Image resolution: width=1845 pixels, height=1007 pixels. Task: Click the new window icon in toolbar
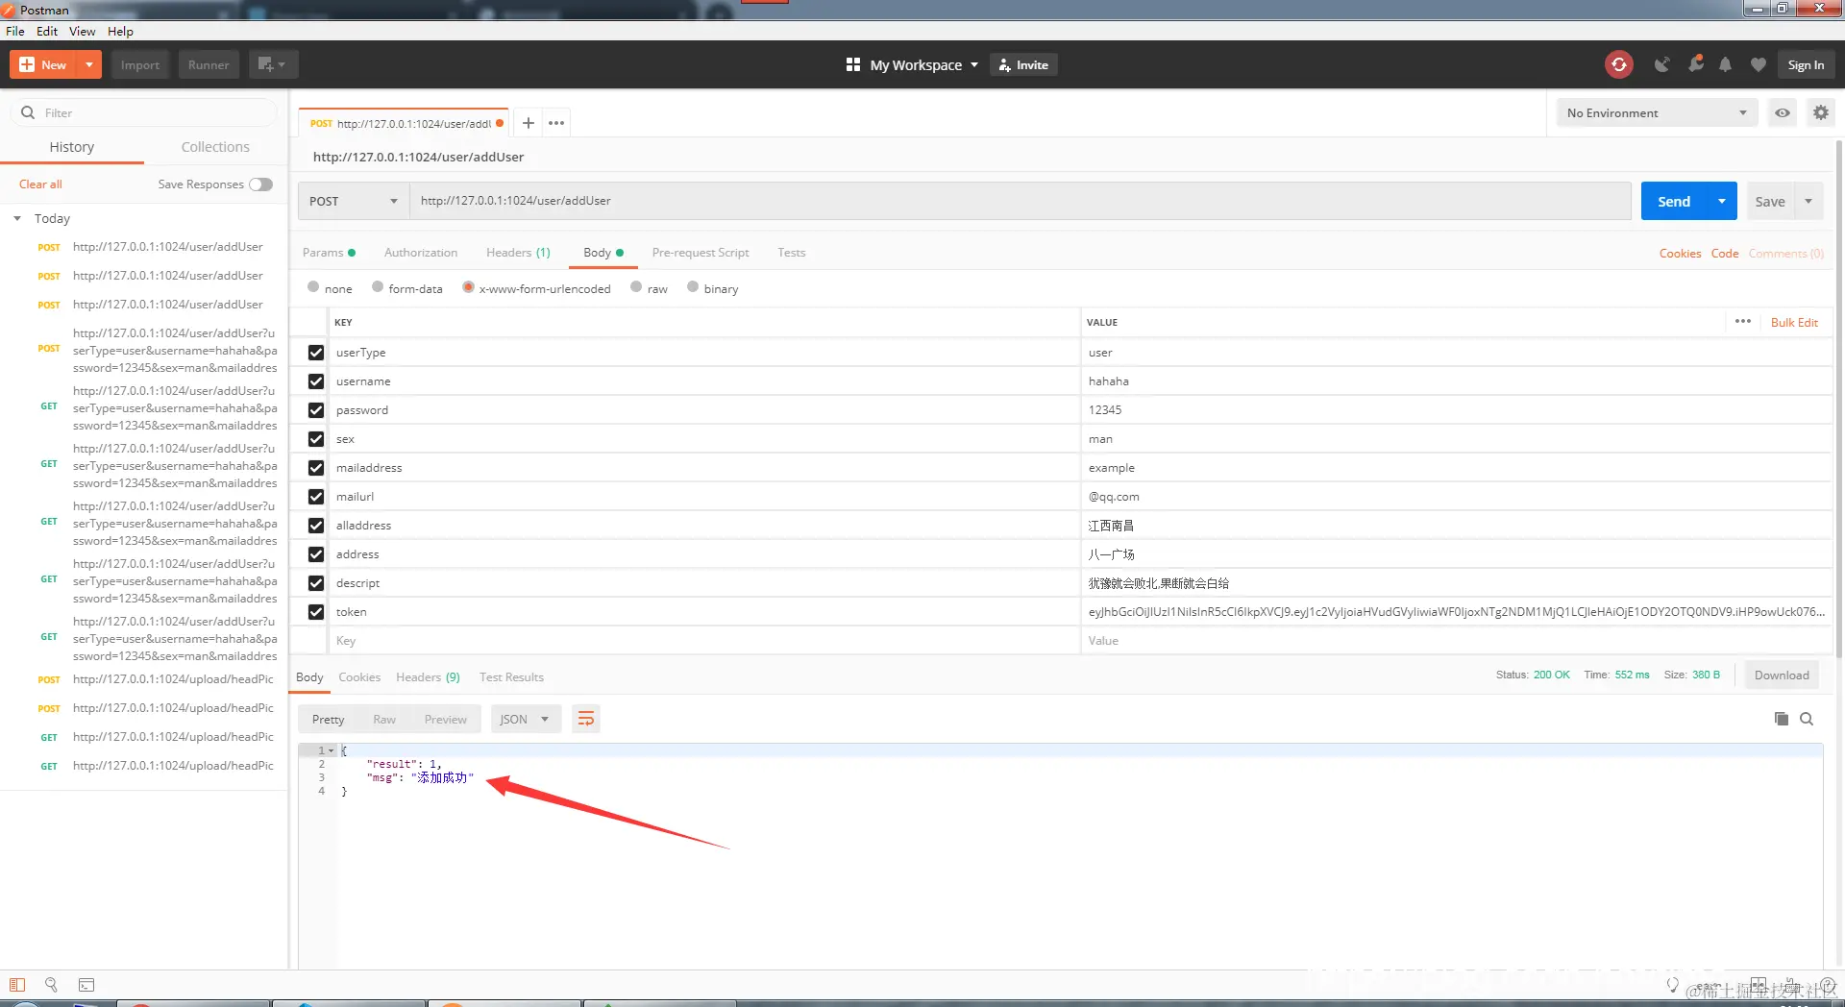(273, 64)
